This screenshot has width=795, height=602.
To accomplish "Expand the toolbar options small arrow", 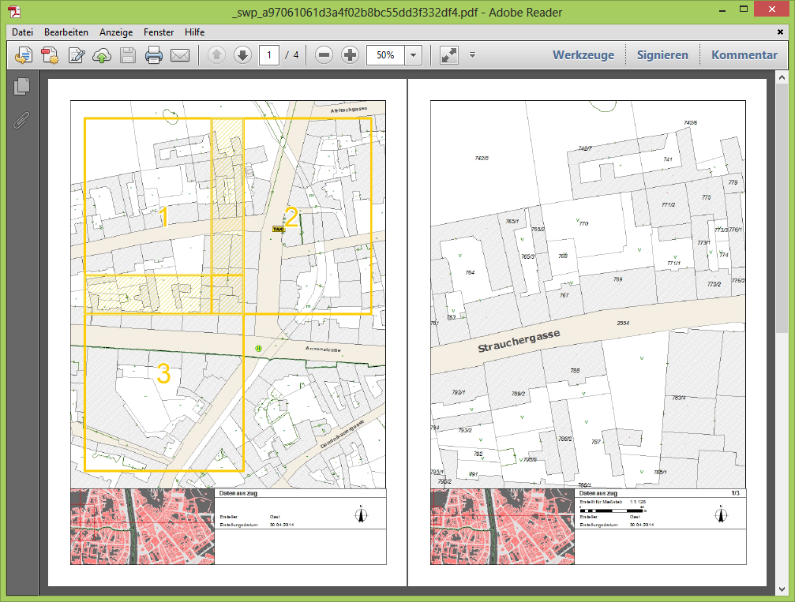I will (472, 55).
